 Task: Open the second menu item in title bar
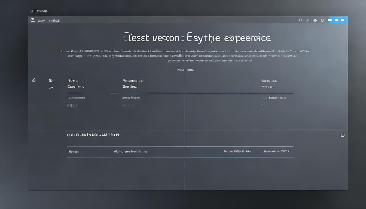tap(42, 21)
